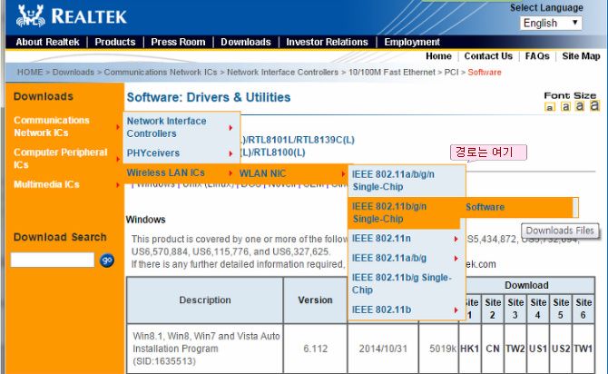Download from TW1 site link
This screenshot has width=608, height=374.
tap(583, 349)
